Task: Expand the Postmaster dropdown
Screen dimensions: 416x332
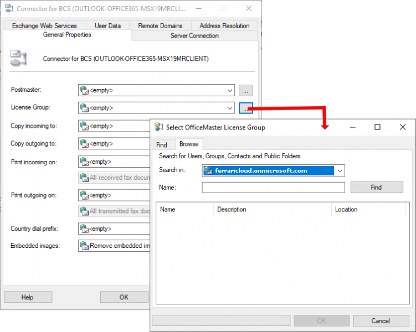Action: click(230, 90)
